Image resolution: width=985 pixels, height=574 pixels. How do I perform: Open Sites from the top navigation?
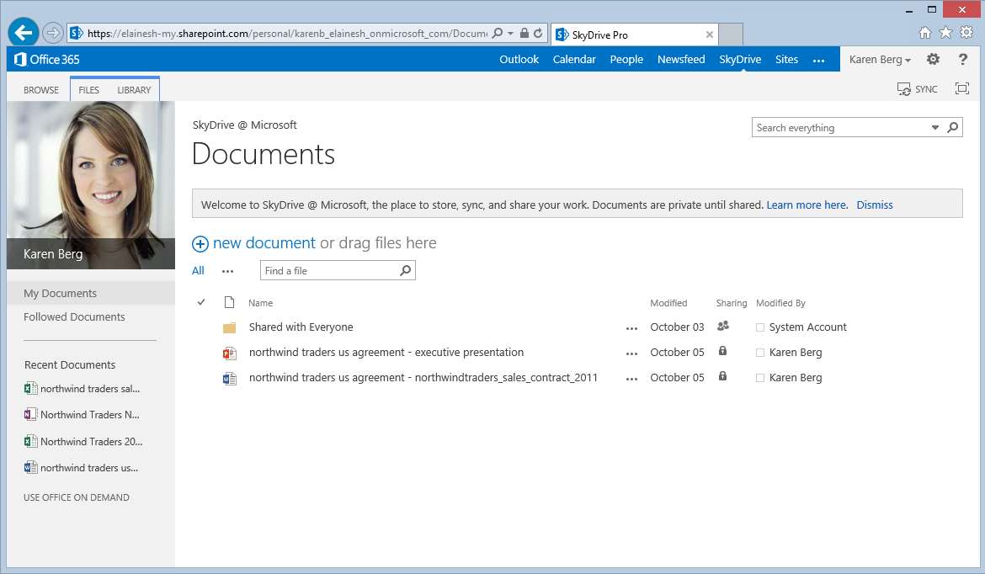click(786, 59)
